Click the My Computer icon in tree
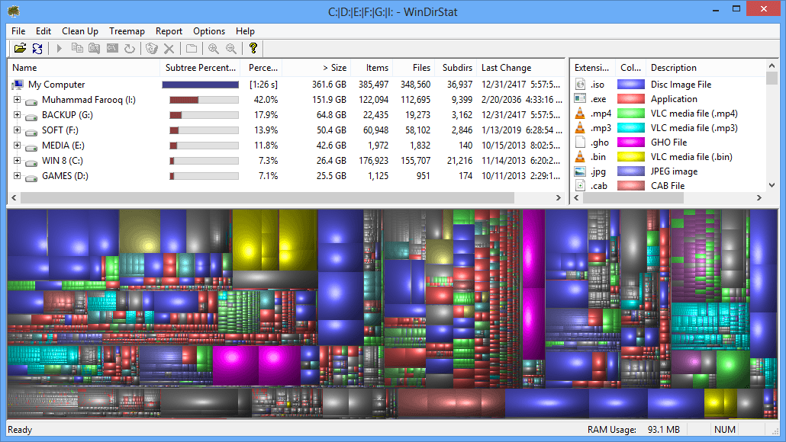Image resolution: width=786 pixels, height=442 pixels. tap(18, 85)
